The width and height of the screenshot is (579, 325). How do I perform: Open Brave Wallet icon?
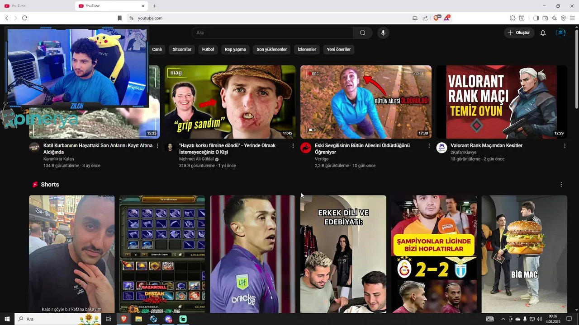pyautogui.click(x=545, y=18)
